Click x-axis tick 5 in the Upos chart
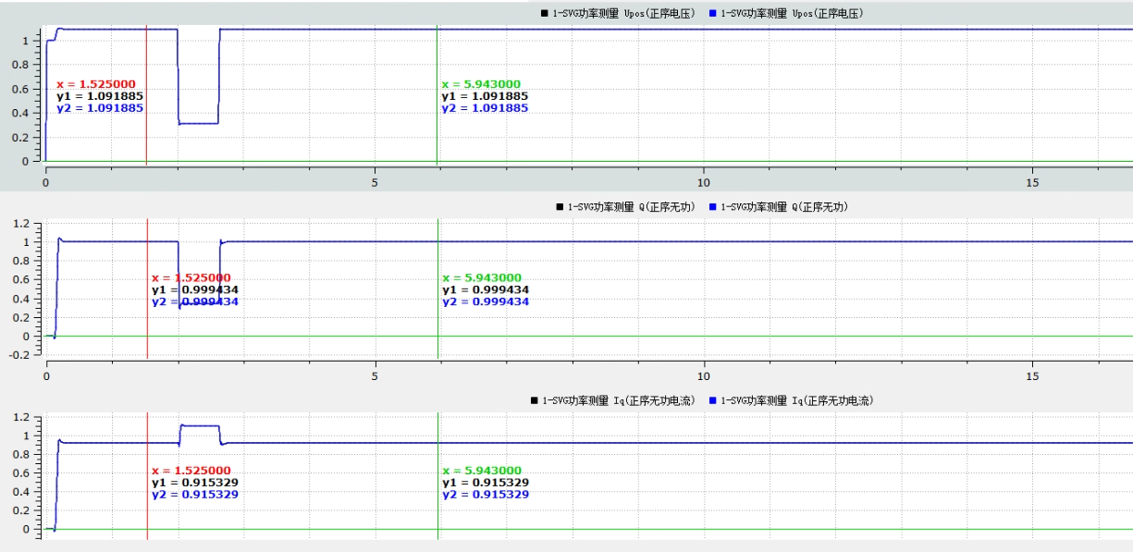 375,183
